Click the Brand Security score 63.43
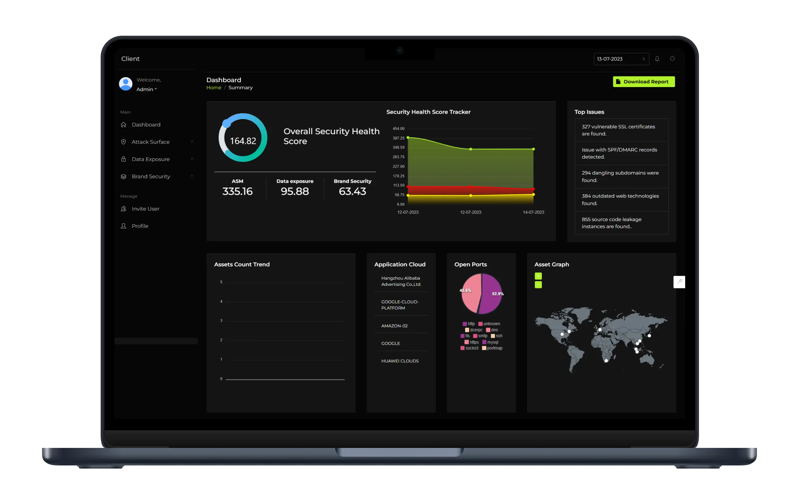 pyautogui.click(x=352, y=191)
